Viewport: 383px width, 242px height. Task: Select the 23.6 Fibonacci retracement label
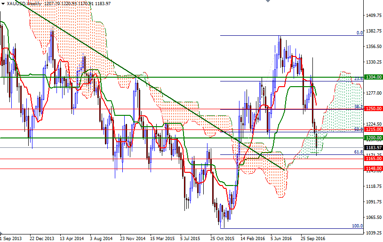(x=358, y=79)
